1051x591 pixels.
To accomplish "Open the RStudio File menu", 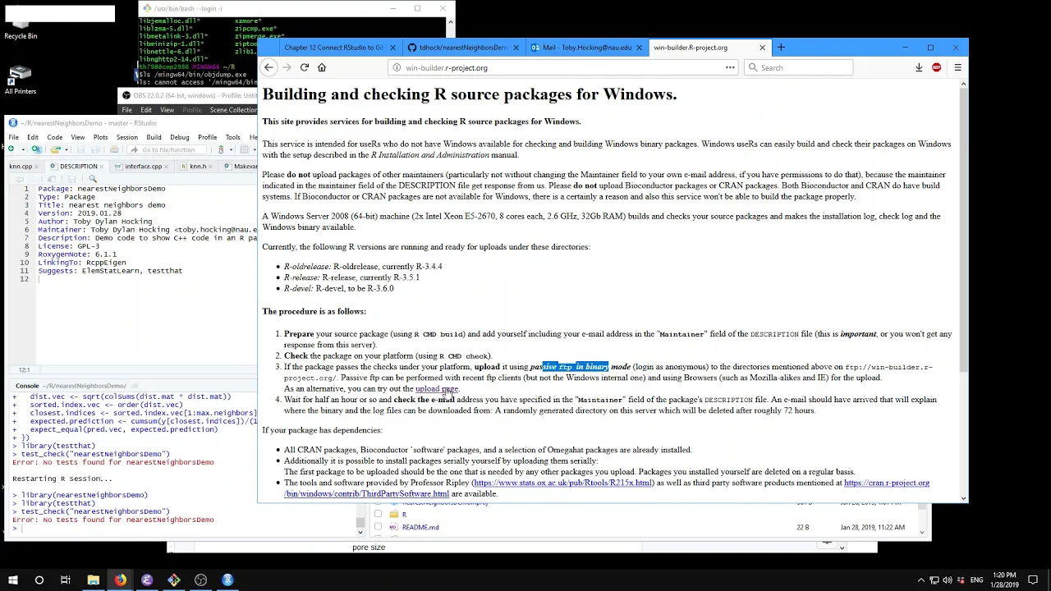I will click(x=14, y=137).
